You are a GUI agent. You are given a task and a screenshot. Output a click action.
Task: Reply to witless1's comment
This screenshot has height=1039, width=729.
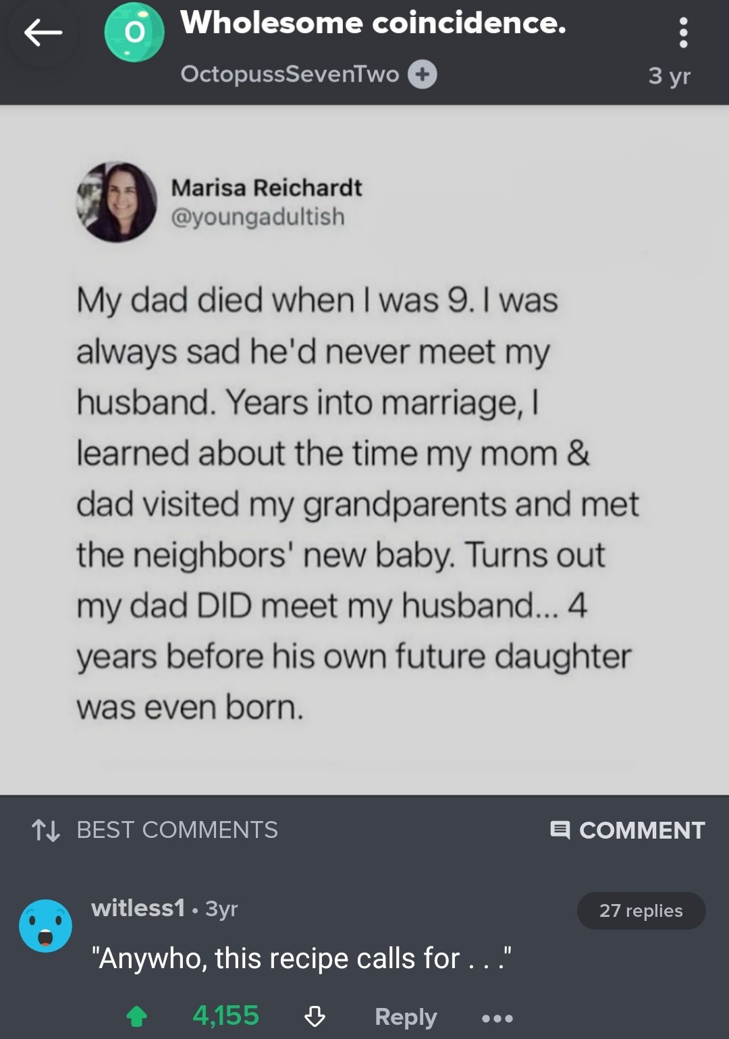point(406,1017)
